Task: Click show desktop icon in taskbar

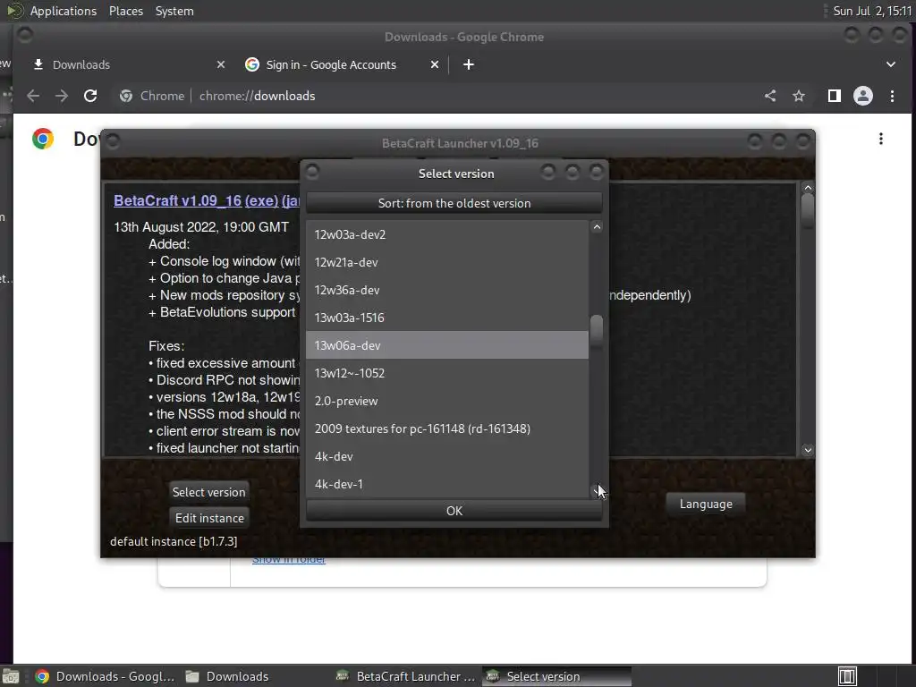Action: coord(11,676)
